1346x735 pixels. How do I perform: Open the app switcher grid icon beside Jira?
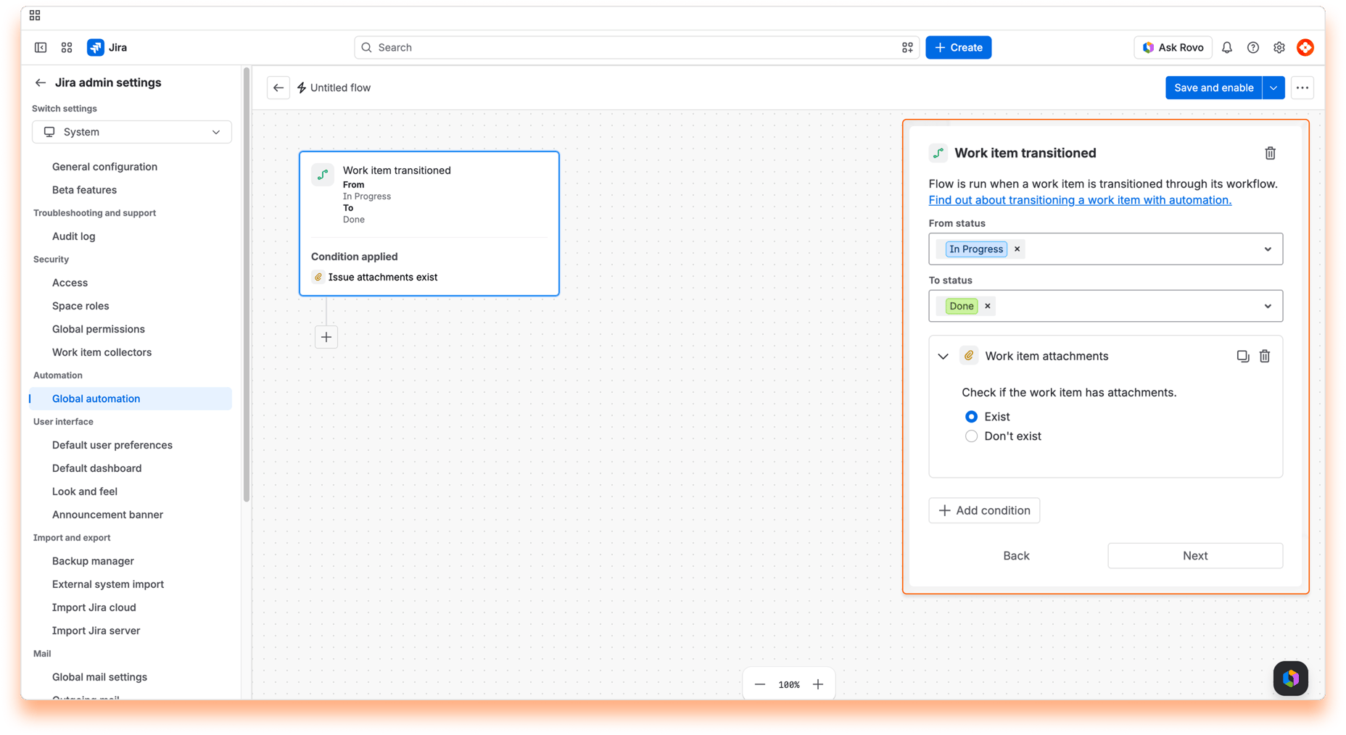[x=67, y=47]
